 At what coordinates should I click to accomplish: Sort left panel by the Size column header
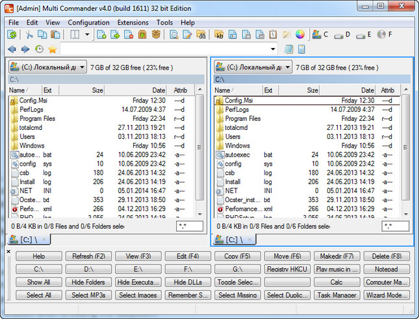(x=81, y=90)
